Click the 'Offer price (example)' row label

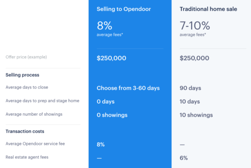(x=26, y=57)
